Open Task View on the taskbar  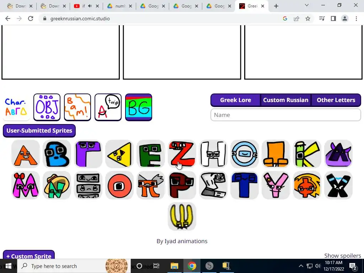point(156,266)
